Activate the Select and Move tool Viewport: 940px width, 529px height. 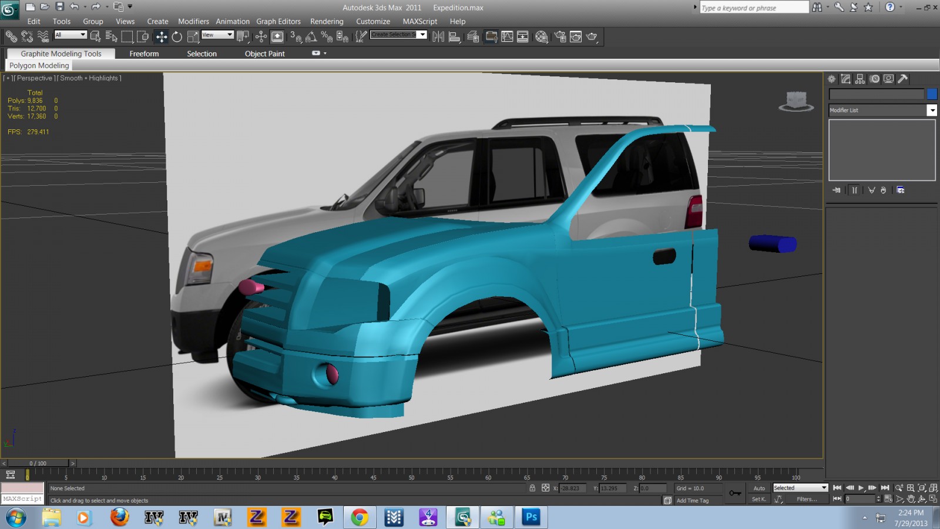point(161,37)
